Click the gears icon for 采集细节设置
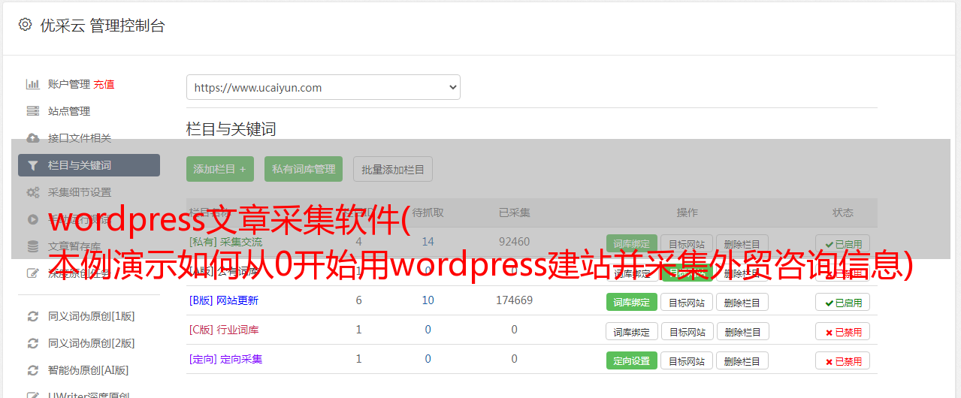This screenshot has width=961, height=398. pyautogui.click(x=32, y=192)
